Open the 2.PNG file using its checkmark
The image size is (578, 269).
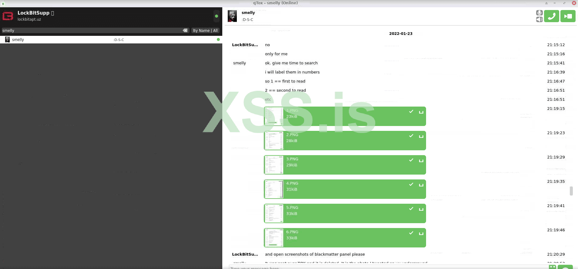coord(411,136)
